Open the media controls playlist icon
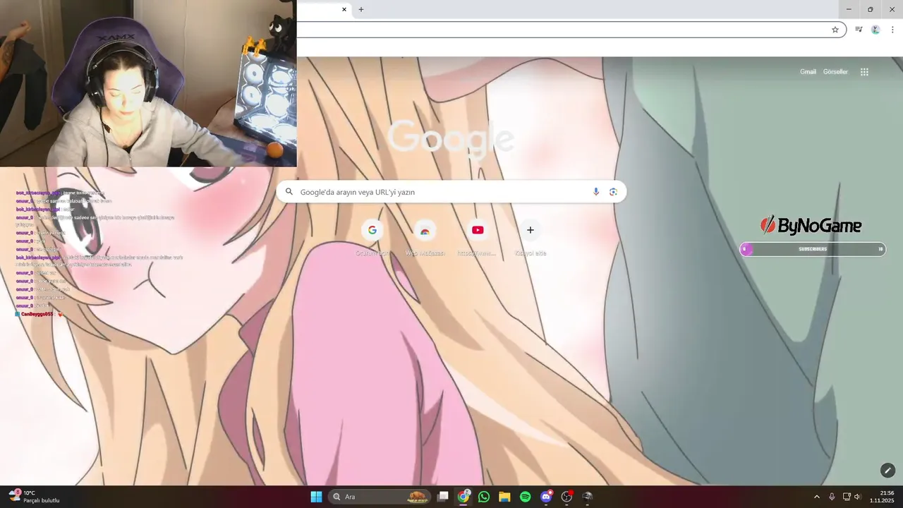 point(859,30)
